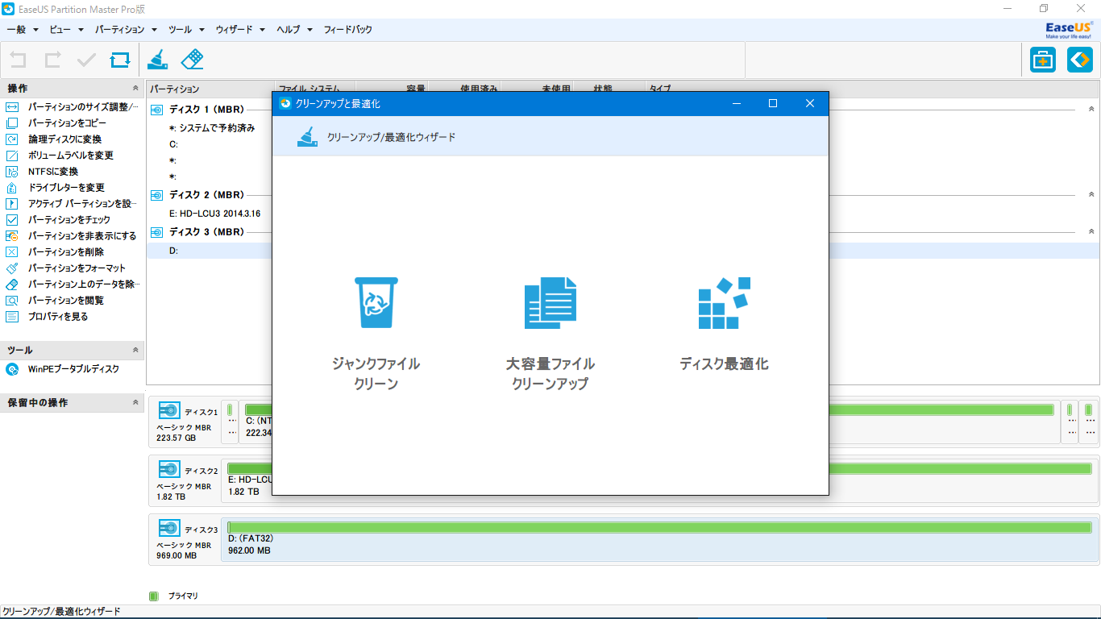Open WinPEブータブルディスク tool

click(x=62, y=369)
